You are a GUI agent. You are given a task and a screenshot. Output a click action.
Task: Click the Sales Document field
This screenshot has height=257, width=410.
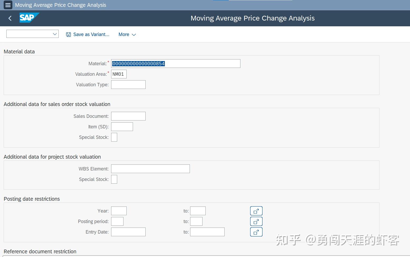point(128,116)
